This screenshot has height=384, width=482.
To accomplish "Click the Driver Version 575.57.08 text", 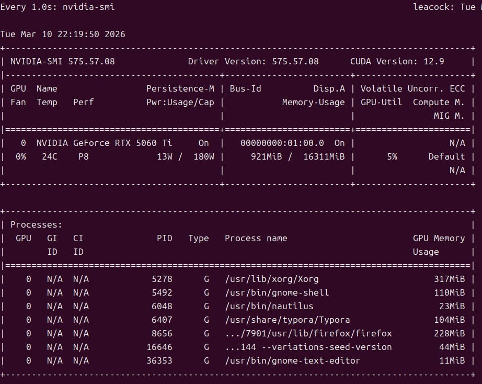I will pyautogui.click(x=253, y=61).
